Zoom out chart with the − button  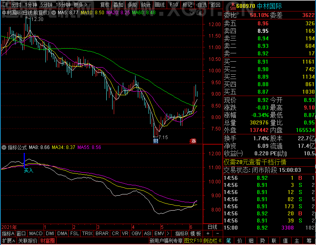coord(218,234)
